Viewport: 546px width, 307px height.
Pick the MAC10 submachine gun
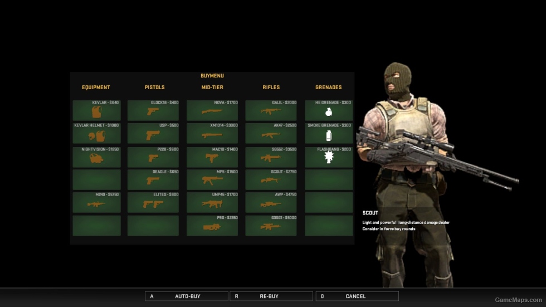click(212, 157)
